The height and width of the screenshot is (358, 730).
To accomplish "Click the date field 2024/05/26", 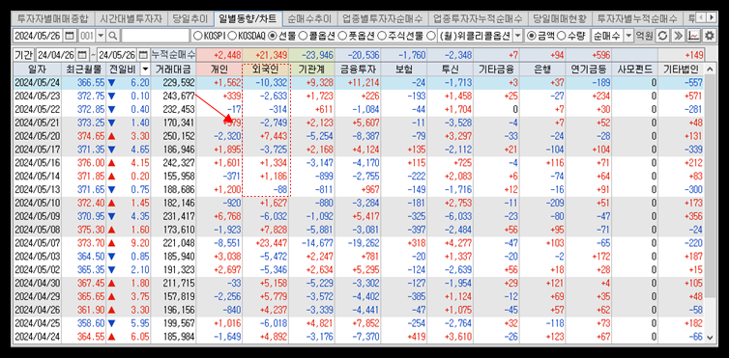I will point(39,36).
